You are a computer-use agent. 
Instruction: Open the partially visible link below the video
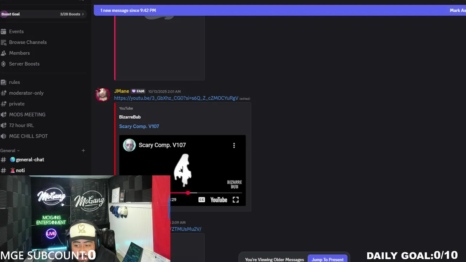pyautogui.click(x=186, y=229)
